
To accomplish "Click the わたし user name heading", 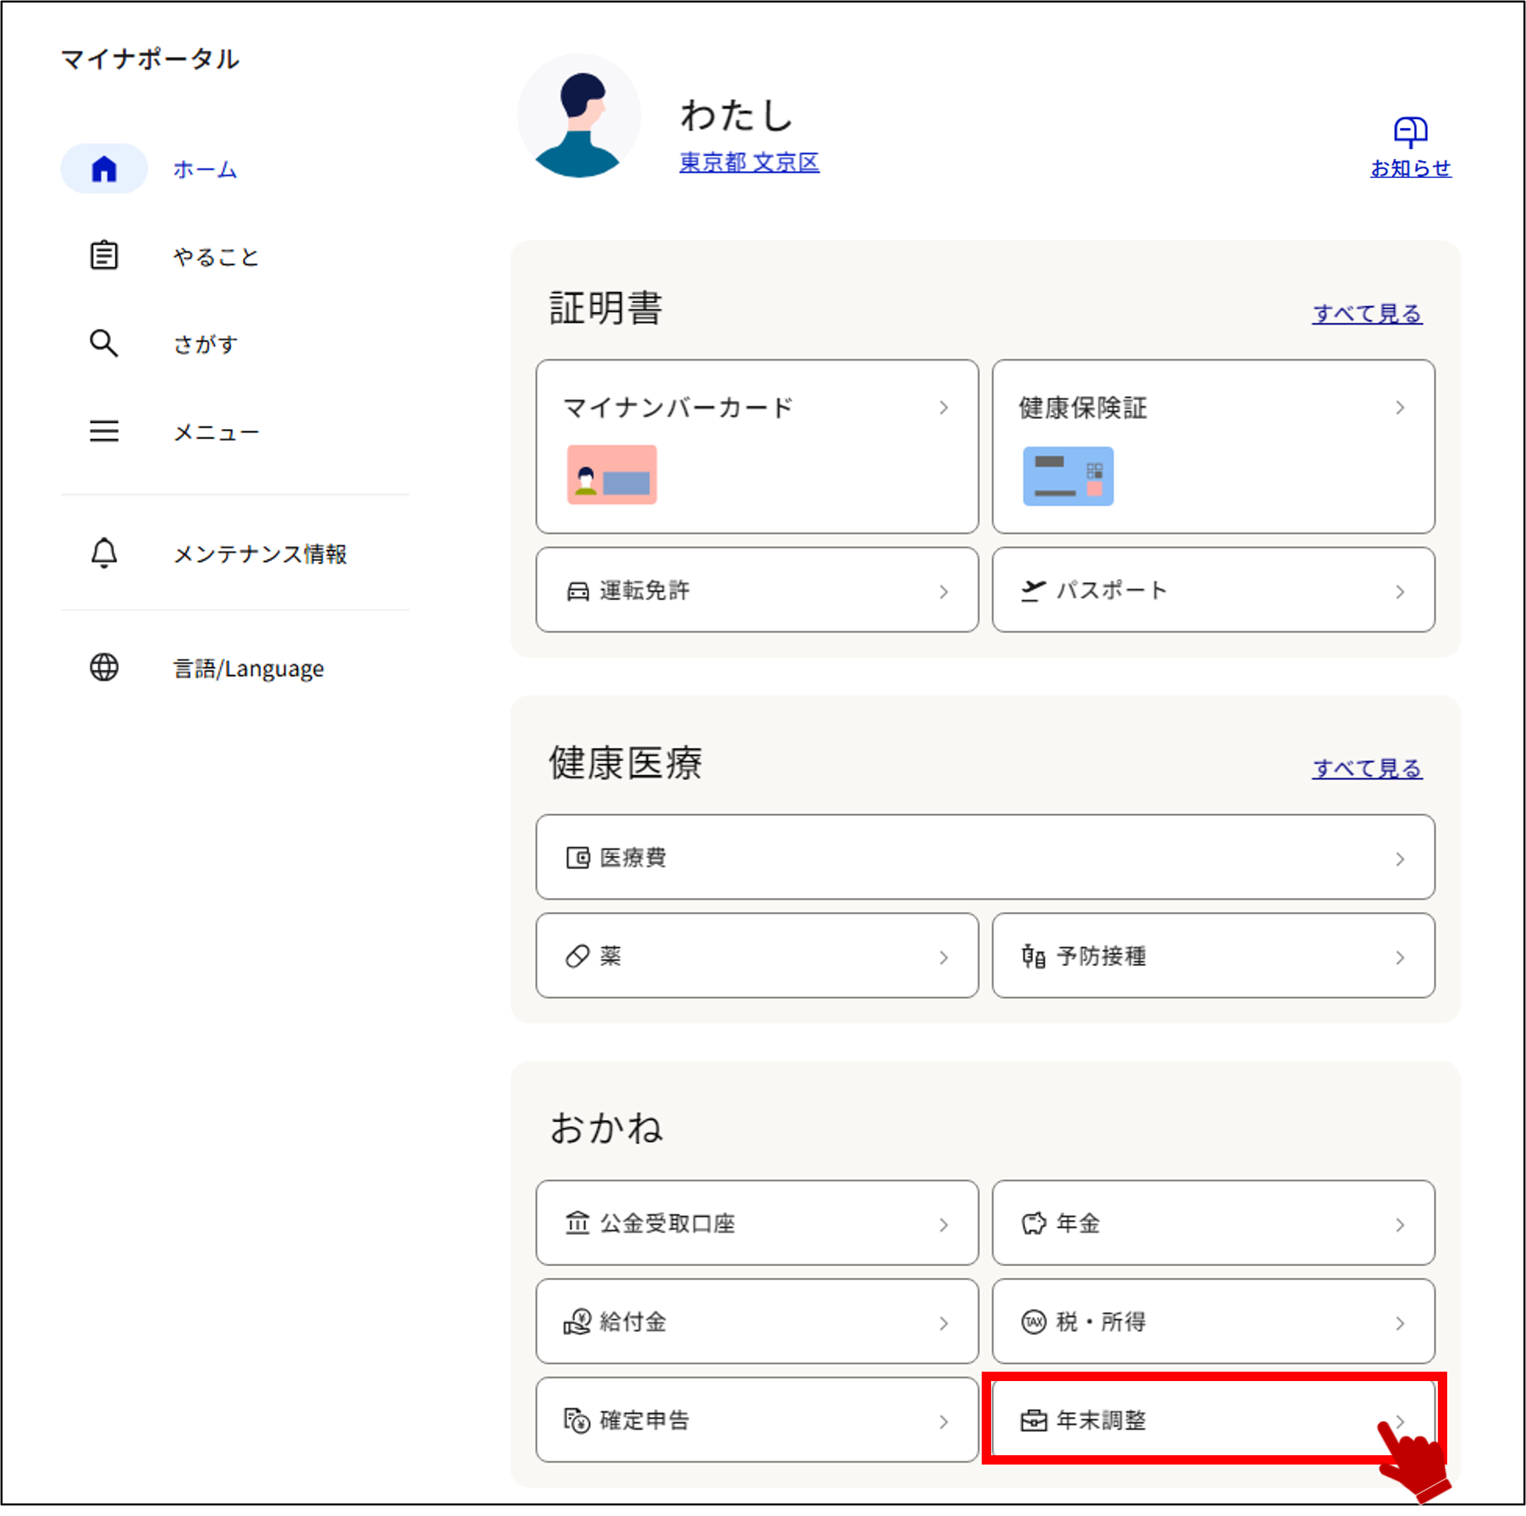I will click(x=737, y=116).
